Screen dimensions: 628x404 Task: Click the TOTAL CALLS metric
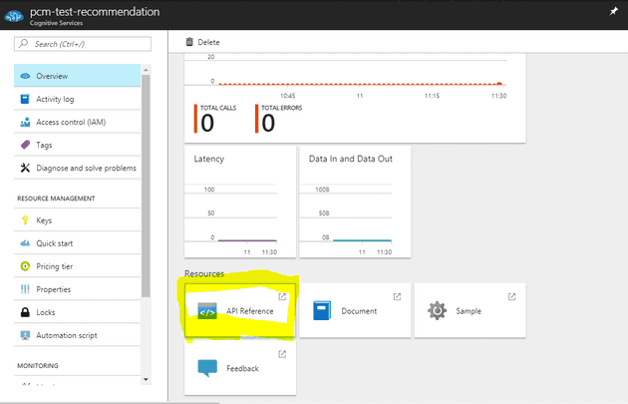(215, 119)
